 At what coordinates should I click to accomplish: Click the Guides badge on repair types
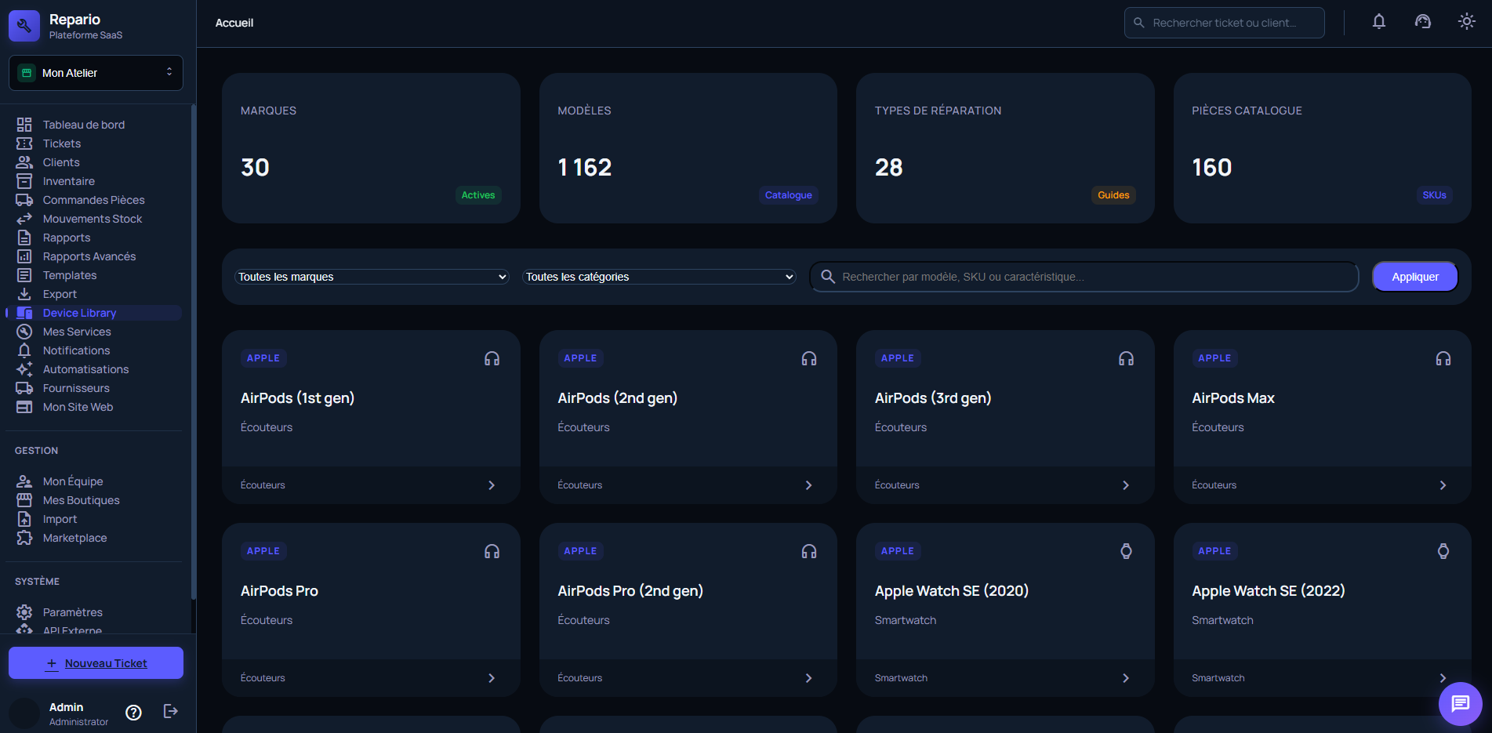pos(1113,195)
